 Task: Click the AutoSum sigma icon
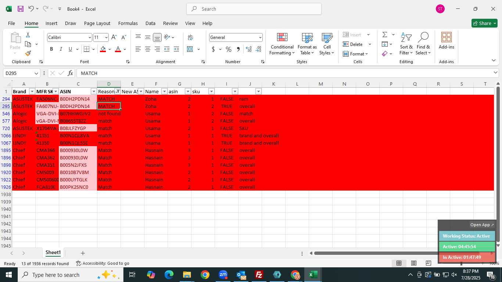[x=385, y=35]
